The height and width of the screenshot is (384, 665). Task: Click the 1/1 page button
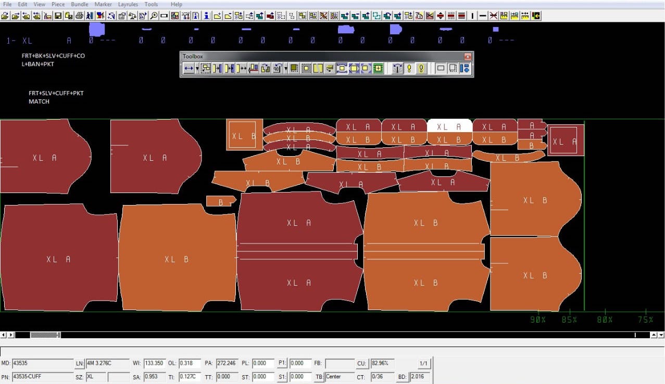click(x=423, y=363)
